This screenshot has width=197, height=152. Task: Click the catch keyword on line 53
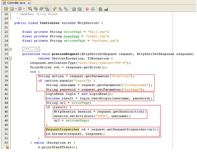tap(39, 143)
